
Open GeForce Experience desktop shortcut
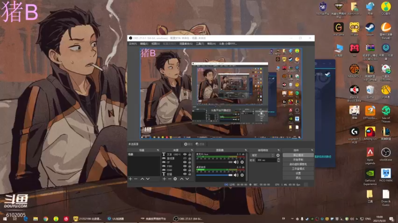370,177
